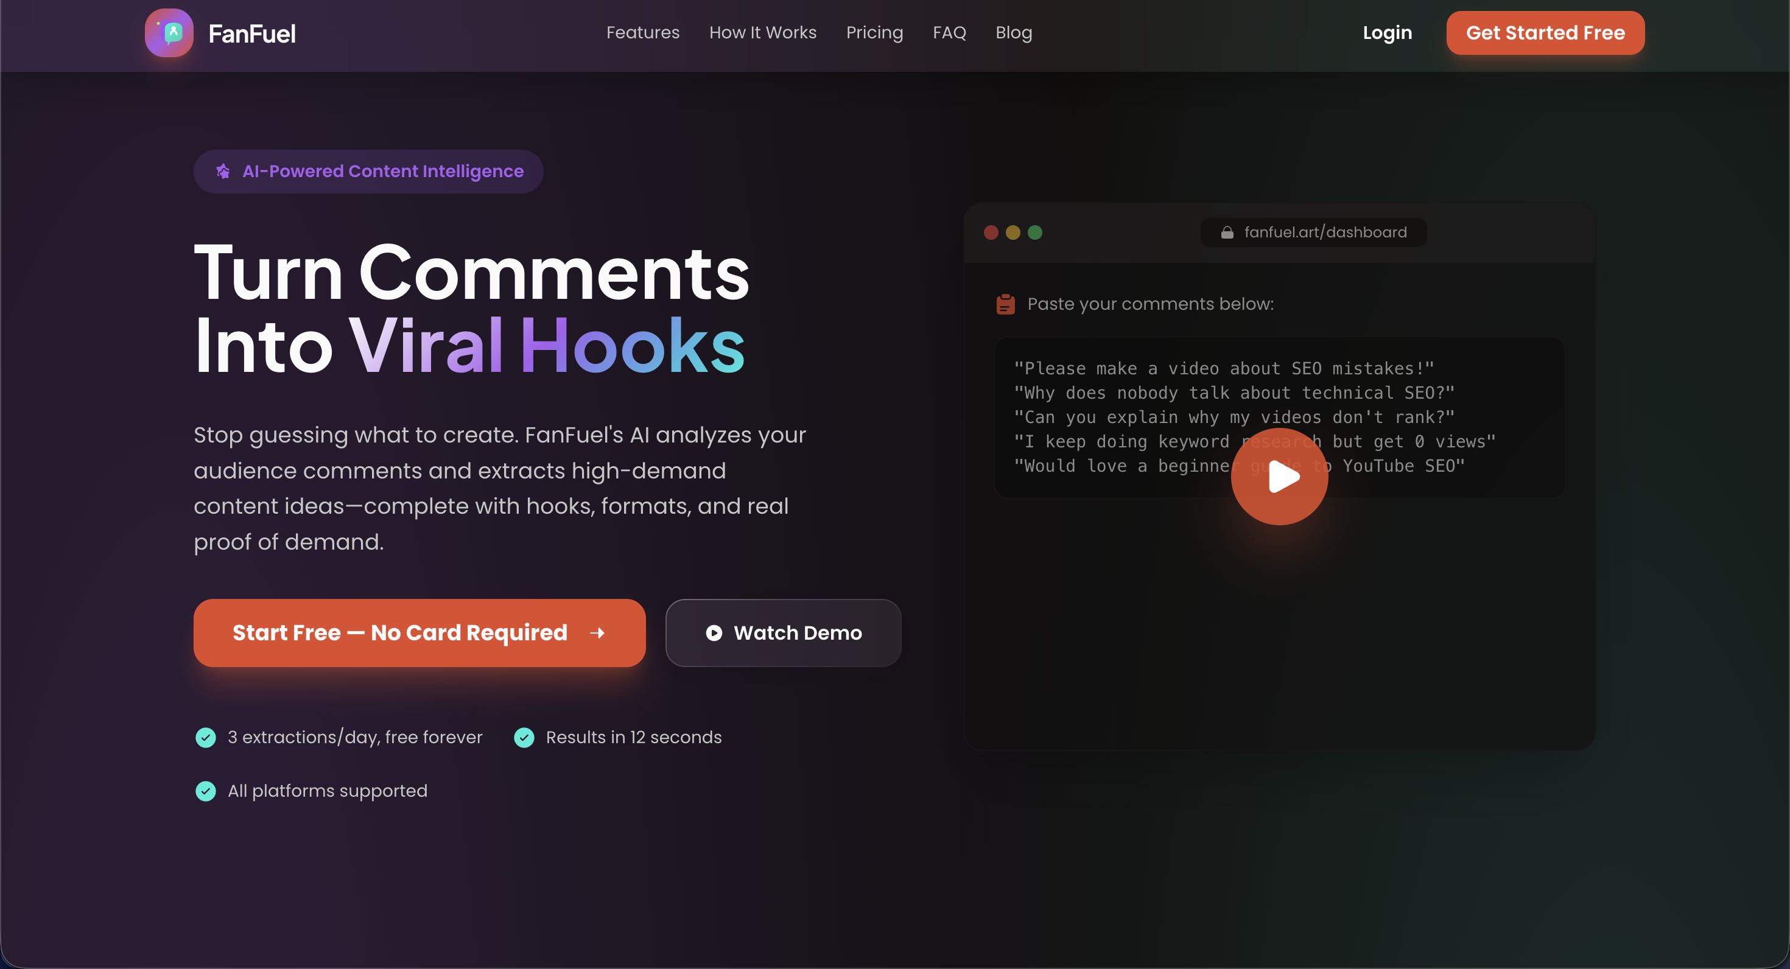Image resolution: width=1790 pixels, height=969 pixels.
Task: Click check icon beside Results in 12 seconds
Action: (x=524, y=738)
